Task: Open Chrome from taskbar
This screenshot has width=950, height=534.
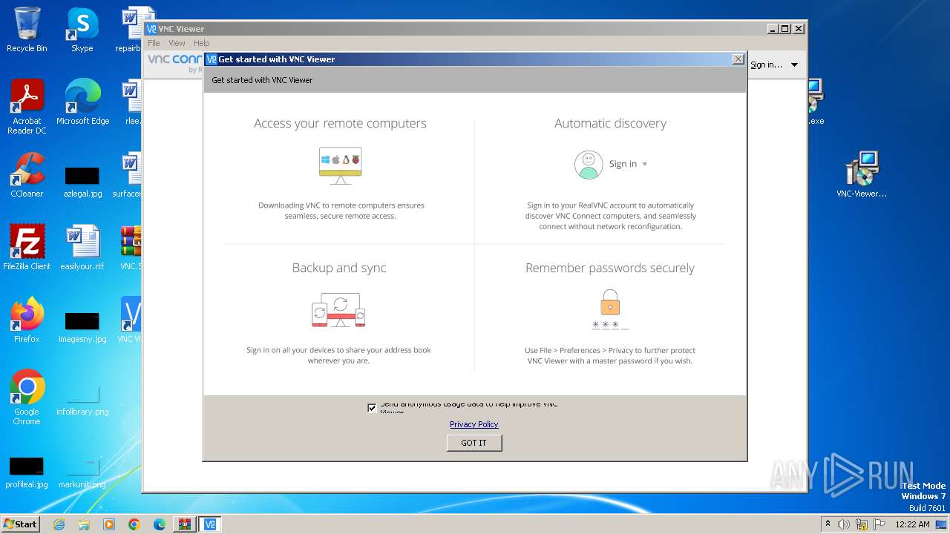Action: point(134,524)
